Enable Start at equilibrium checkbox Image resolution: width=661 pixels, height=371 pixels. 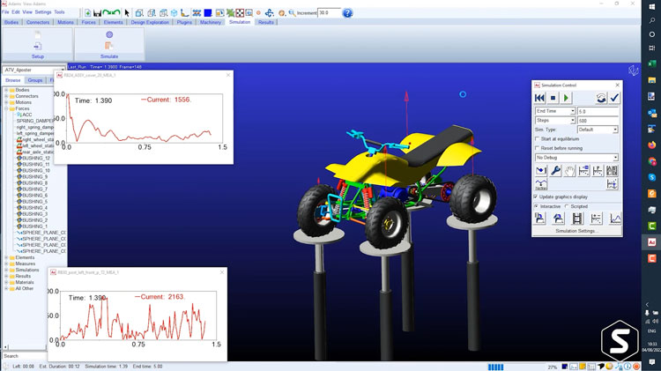(x=538, y=138)
